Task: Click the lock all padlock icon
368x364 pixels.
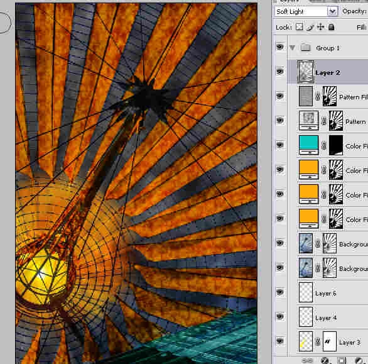Action: (331, 27)
